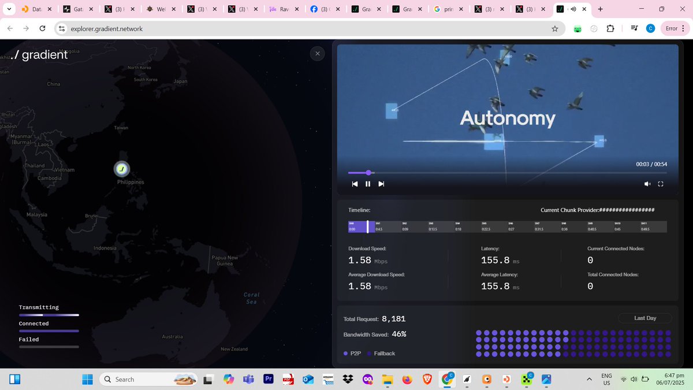Image resolution: width=693 pixels, height=390 pixels.
Task: Open the Windows Start menu
Action: click(x=87, y=379)
